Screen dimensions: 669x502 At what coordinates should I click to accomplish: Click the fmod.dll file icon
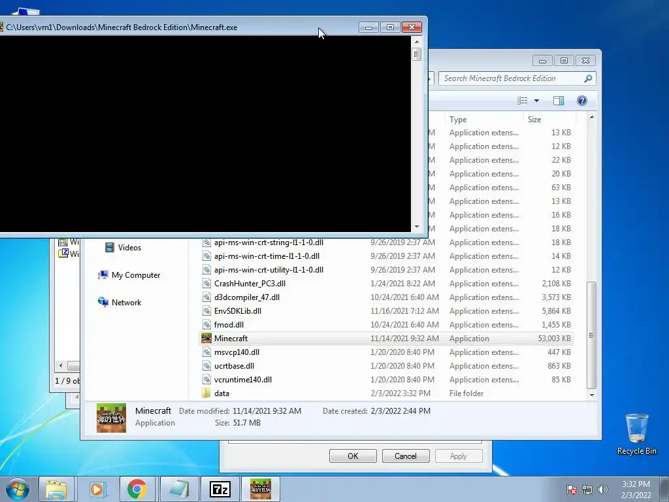pyautogui.click(x=206, y=325)
